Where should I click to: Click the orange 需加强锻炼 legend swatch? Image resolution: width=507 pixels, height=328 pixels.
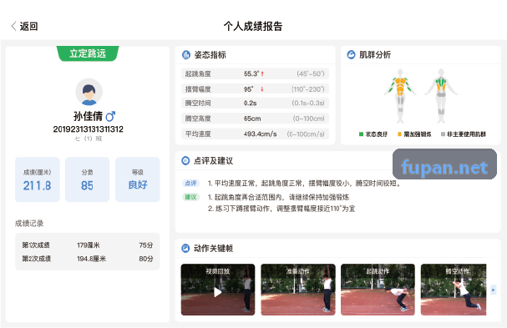click(399, 134)
